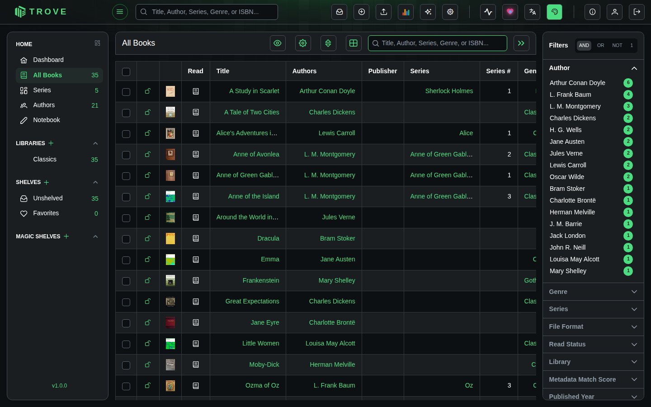The image size is (651, 407).
Task: Switch filter mode to OR
Action: [x=600, y=45]
